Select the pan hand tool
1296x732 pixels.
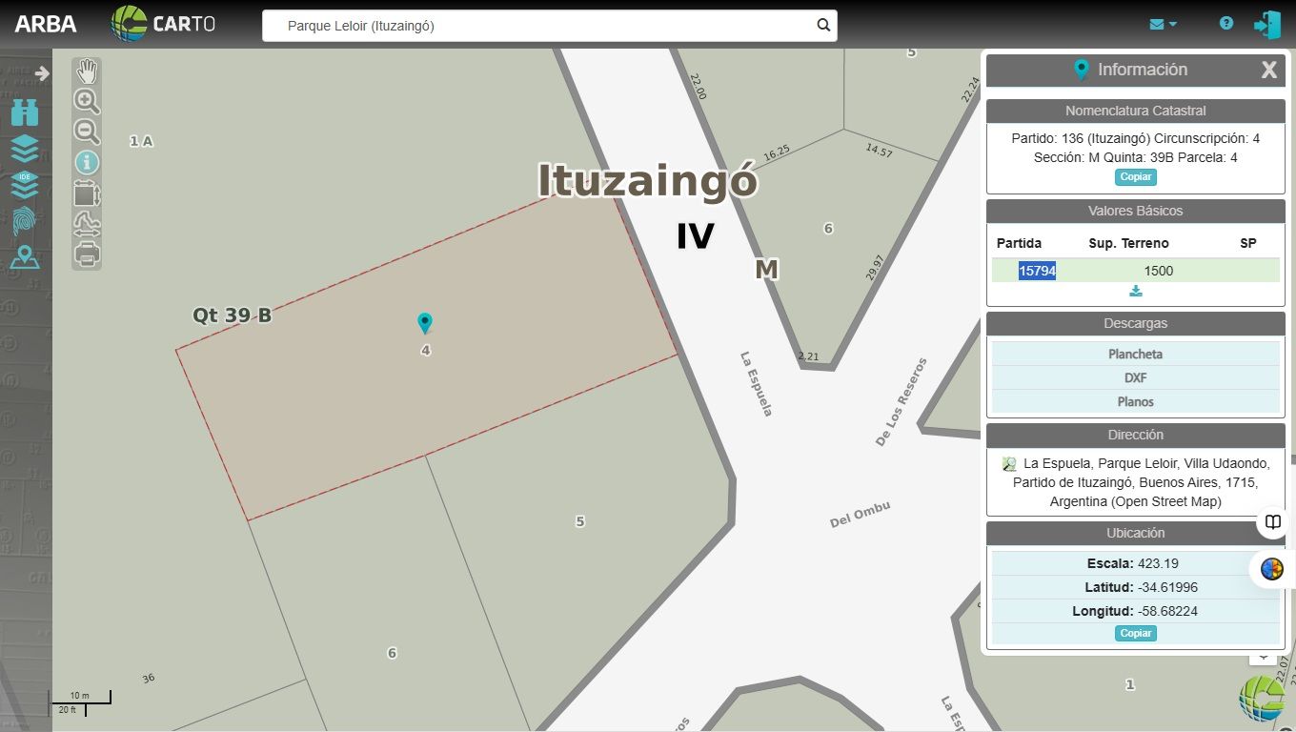(87, 71)
